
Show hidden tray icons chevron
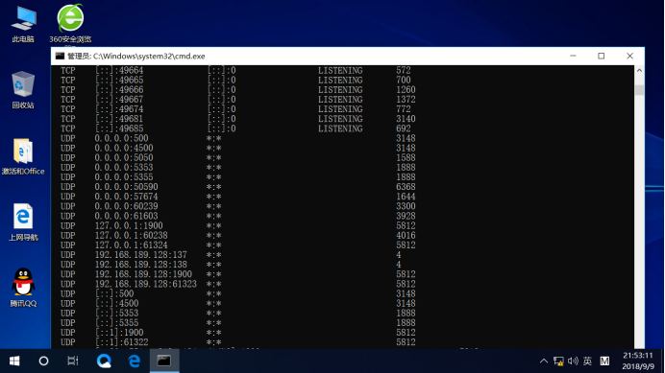[543, 361]
